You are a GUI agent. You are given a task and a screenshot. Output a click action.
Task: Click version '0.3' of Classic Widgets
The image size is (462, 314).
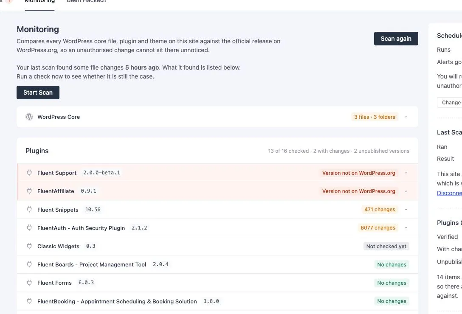pos(90,246)
